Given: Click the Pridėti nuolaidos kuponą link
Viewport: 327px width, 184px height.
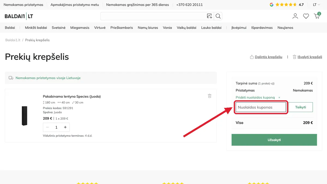Looking at the screenshot, I should [255, 98].
